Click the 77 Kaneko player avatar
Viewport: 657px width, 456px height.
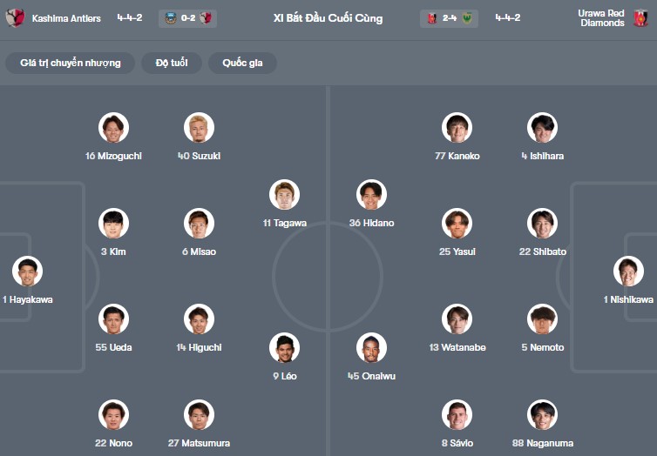click(x=457, y=128)
